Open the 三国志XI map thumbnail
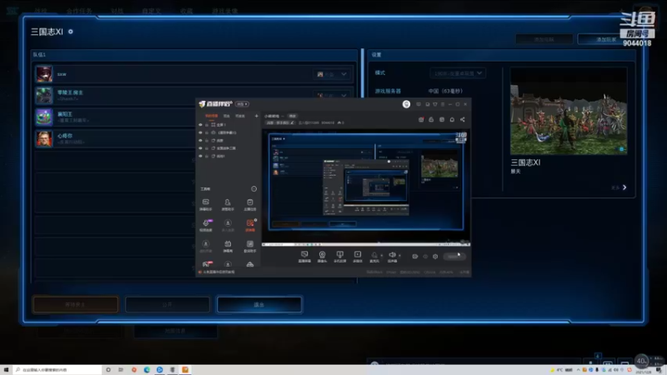 (569, 112)
